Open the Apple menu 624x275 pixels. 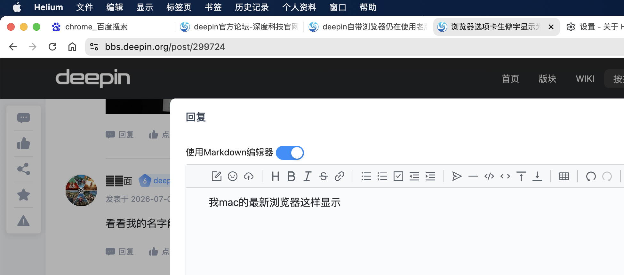[17, 7]
